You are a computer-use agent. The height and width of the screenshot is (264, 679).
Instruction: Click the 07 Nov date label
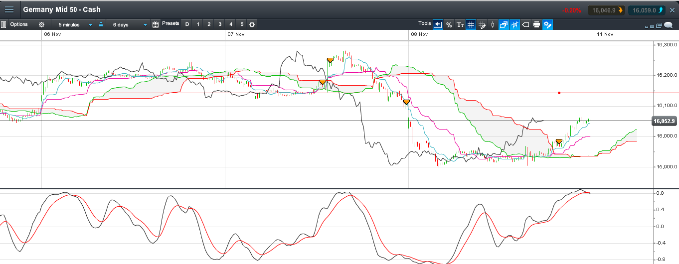pos(235,34)
